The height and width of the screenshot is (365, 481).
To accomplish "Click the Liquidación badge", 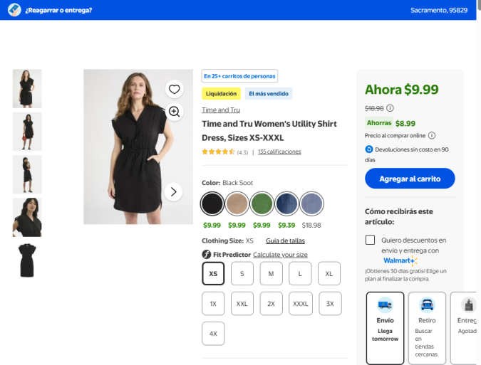I will click(221, 94).
